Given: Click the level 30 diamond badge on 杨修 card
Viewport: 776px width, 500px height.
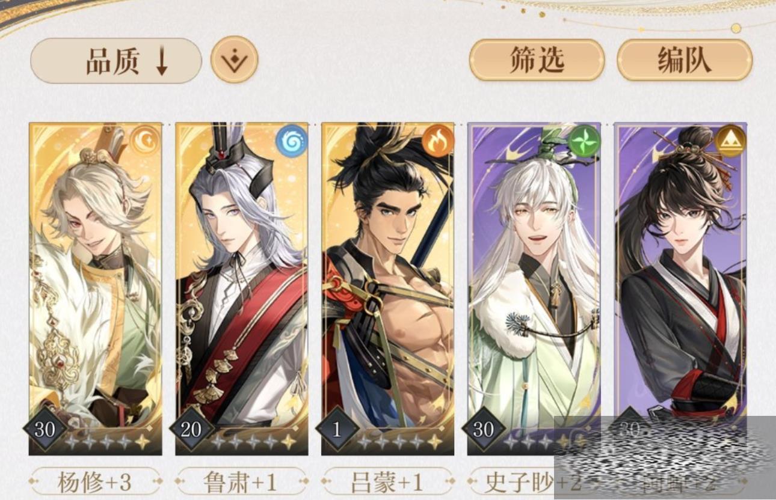Looking at the screenshot, I should [x=45, y=429].
